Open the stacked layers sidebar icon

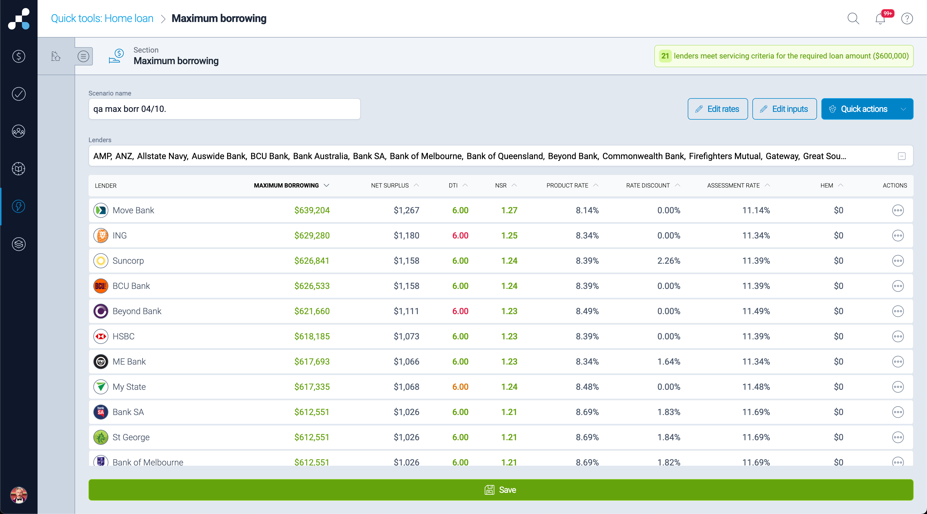coord(19,244)
